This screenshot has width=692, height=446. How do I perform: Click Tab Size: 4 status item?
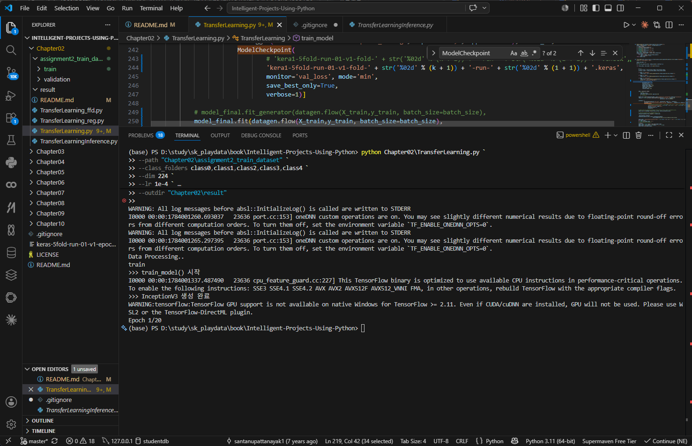click(x=413, y=441)
